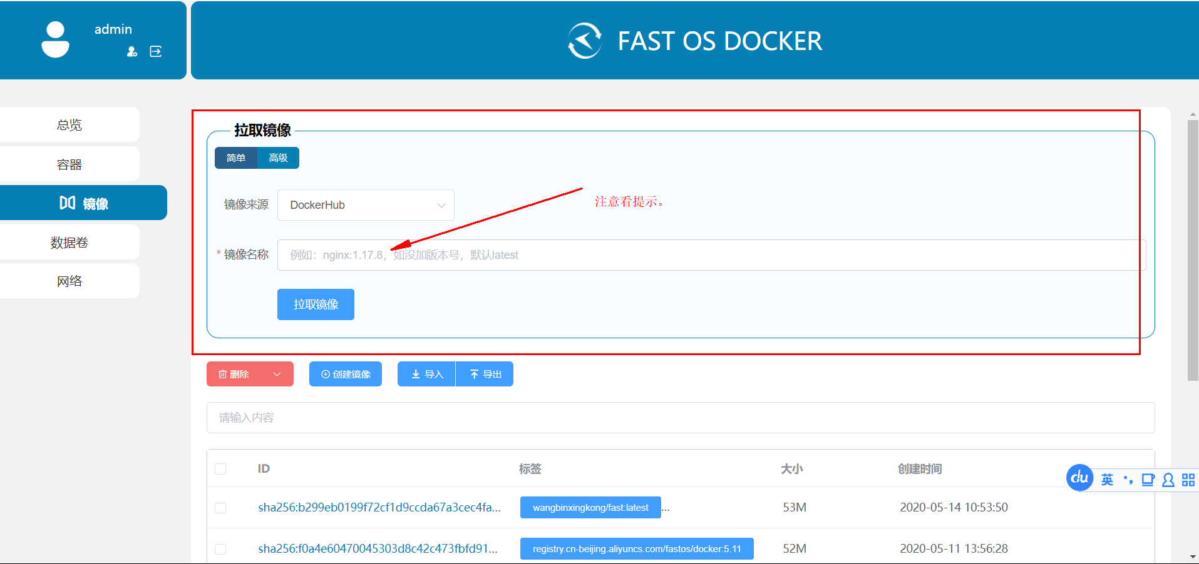This screenshot has height=564, width=1199.
Task: Click the logout icon beside user settings
Action: (x=156, y=51)
